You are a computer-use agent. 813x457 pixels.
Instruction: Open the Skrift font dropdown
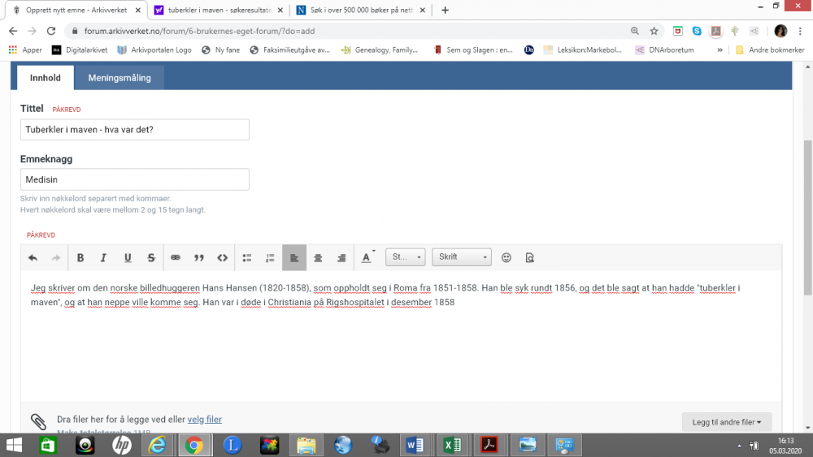(462, 257)
